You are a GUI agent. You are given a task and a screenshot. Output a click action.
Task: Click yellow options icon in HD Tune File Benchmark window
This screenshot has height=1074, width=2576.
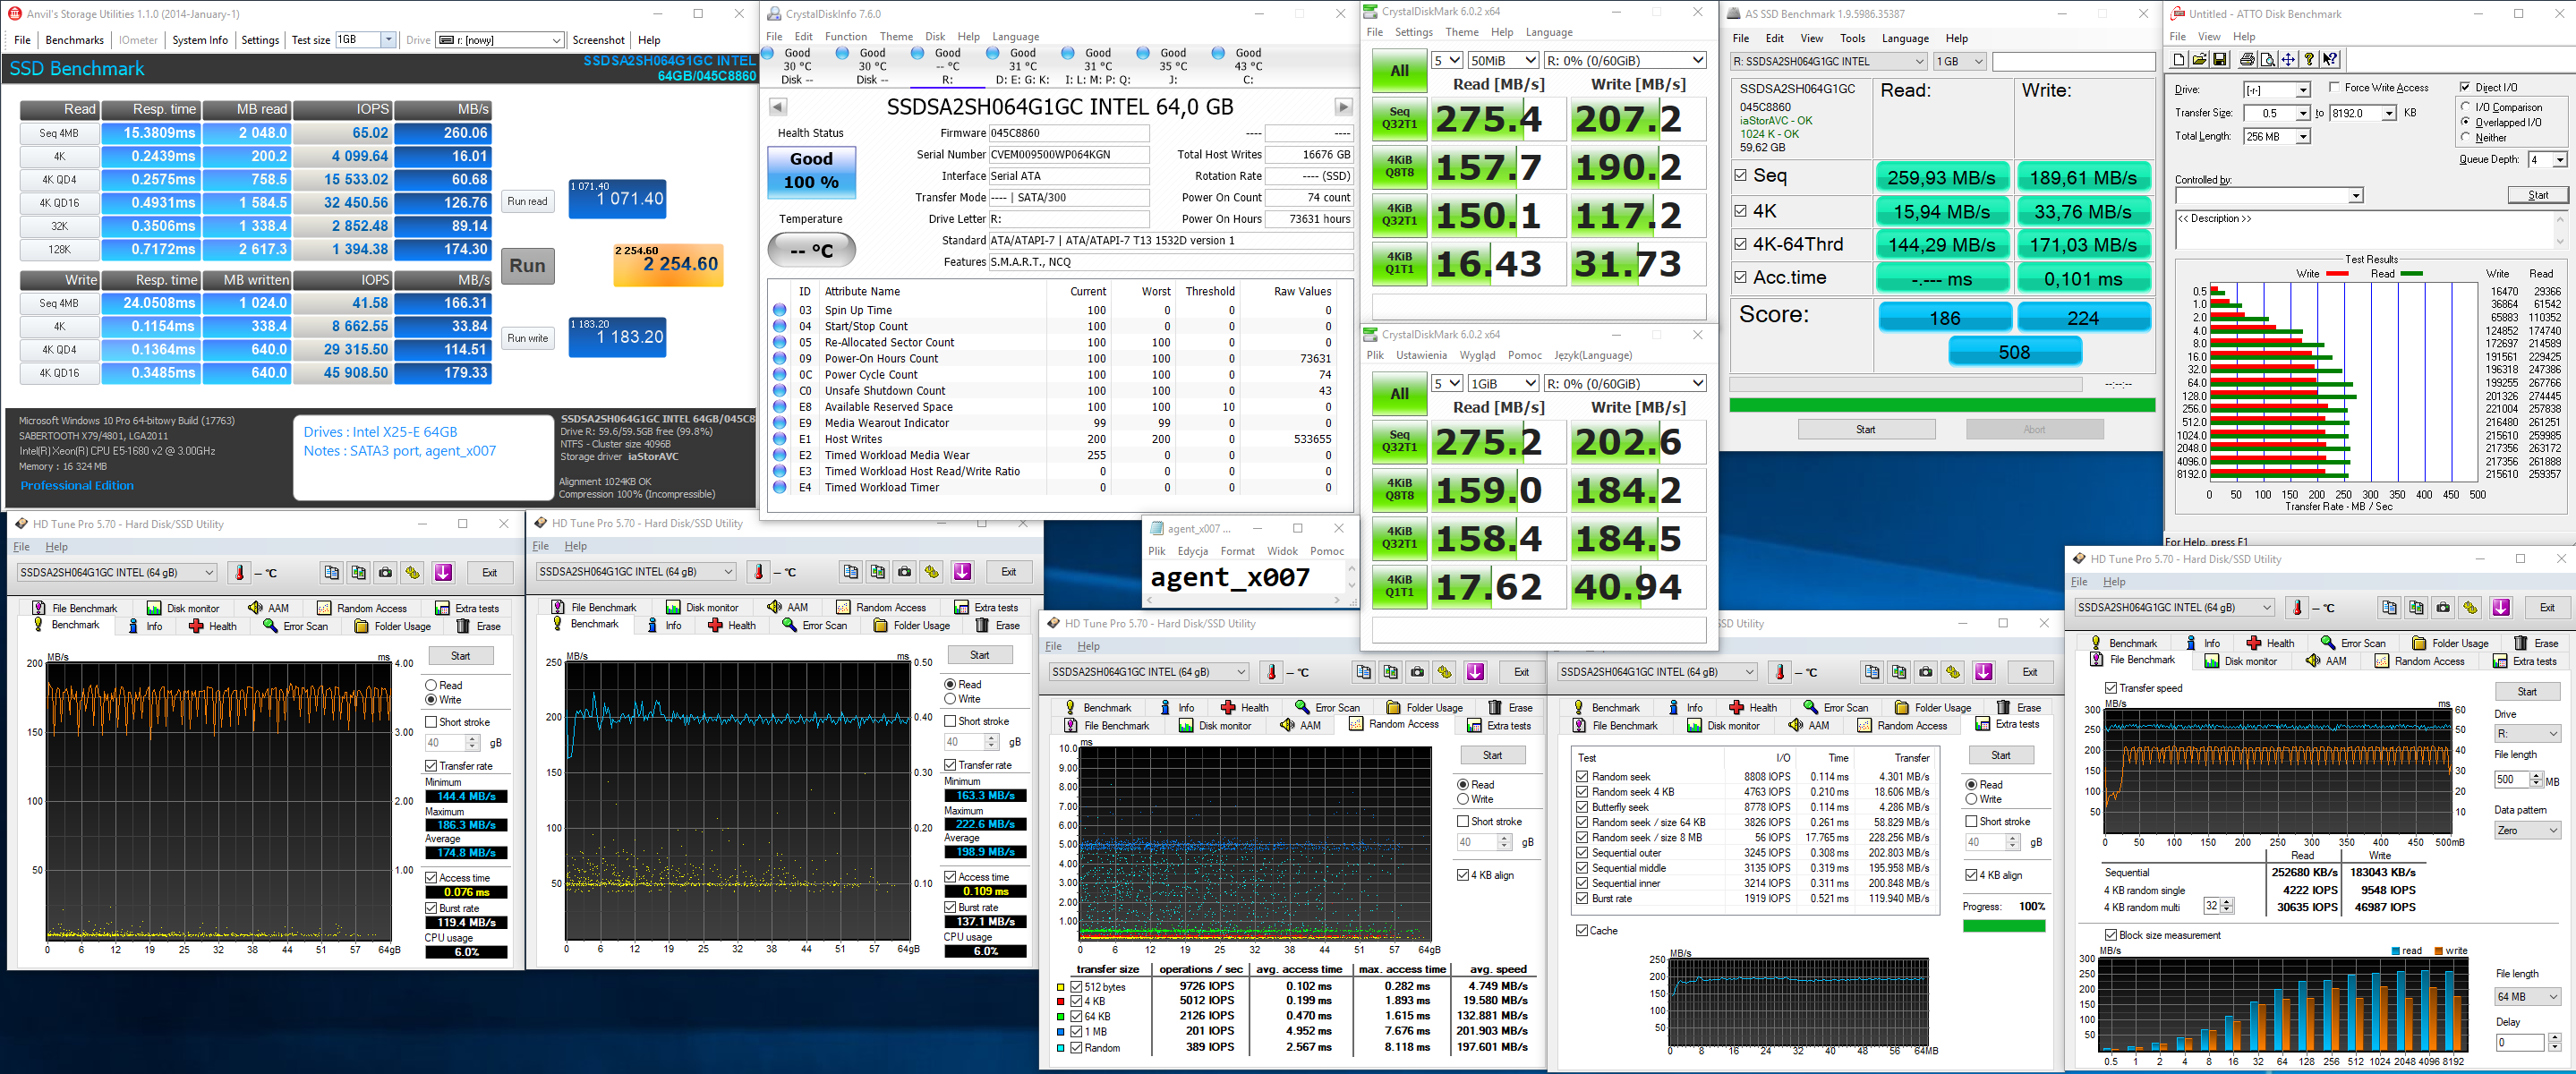pyautogui.click(x=2470, y=607)
